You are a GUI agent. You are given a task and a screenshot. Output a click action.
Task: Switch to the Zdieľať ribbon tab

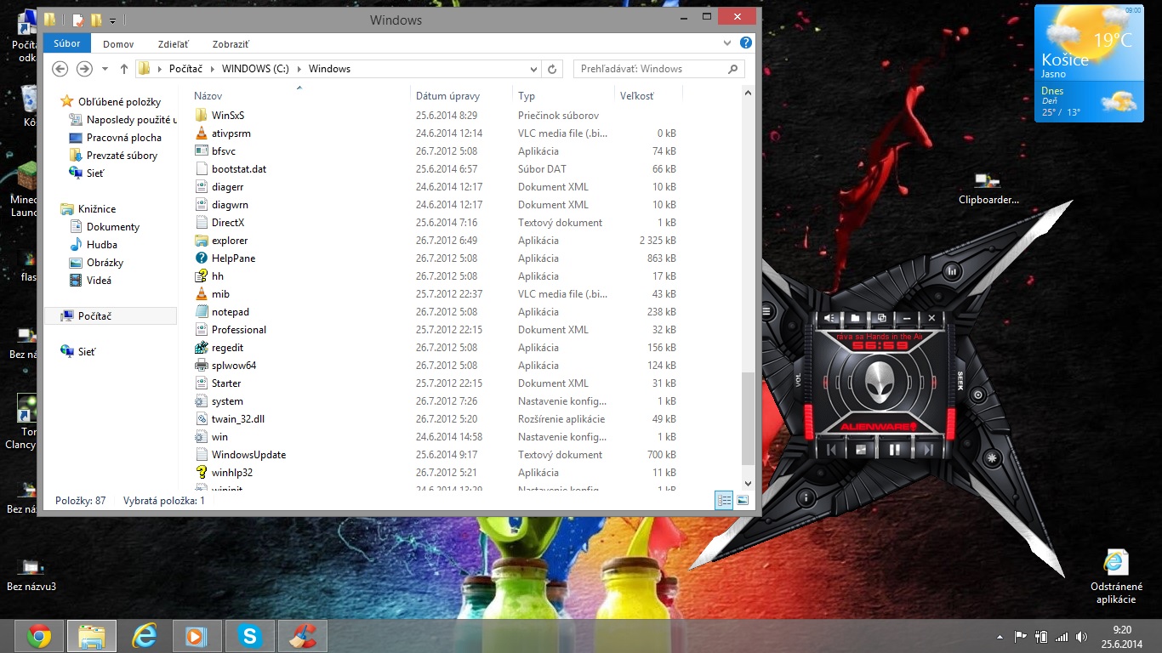click(174, 43)
